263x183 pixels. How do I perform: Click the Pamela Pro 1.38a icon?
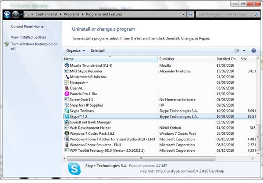67,93
